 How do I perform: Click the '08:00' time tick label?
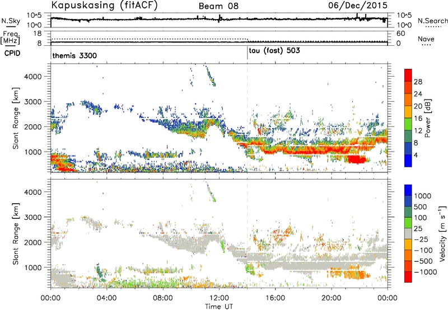point(163,298)
